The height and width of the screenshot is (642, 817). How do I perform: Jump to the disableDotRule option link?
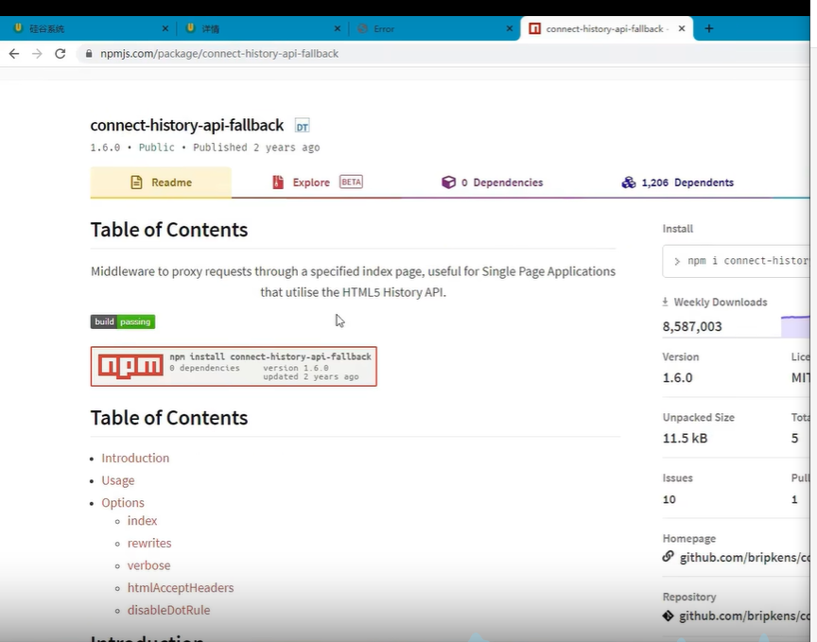169,610
